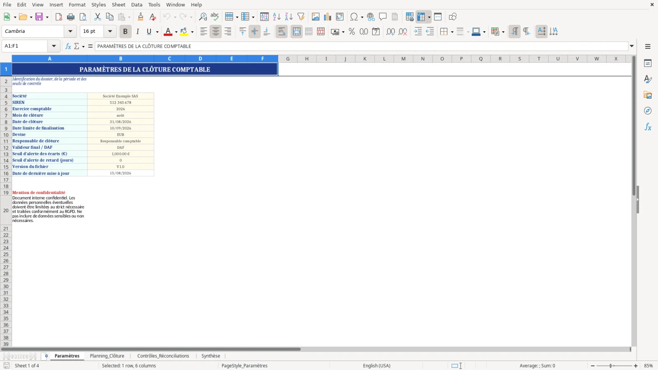This screenshot has width=658, height=370.
Task: Open the Paste options dropdown
Action: point(129,17)
